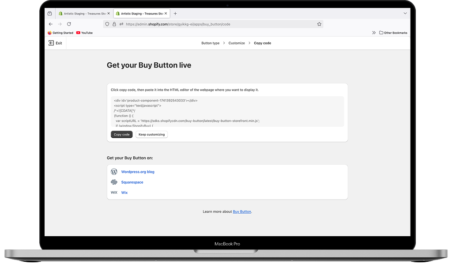Click the browser back arrow
The image size is (452, 264).
tap(51, 24)
